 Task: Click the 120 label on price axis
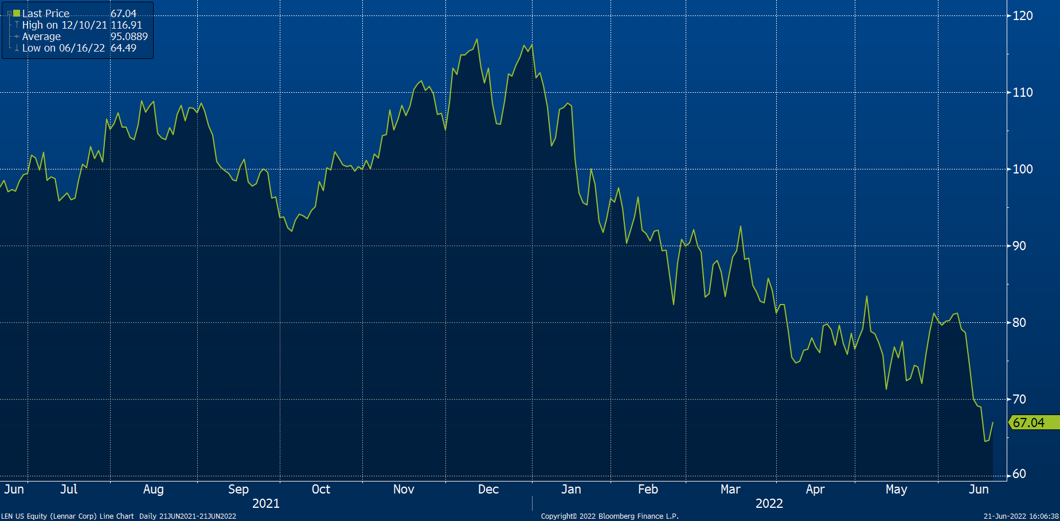pos(1023,15)
